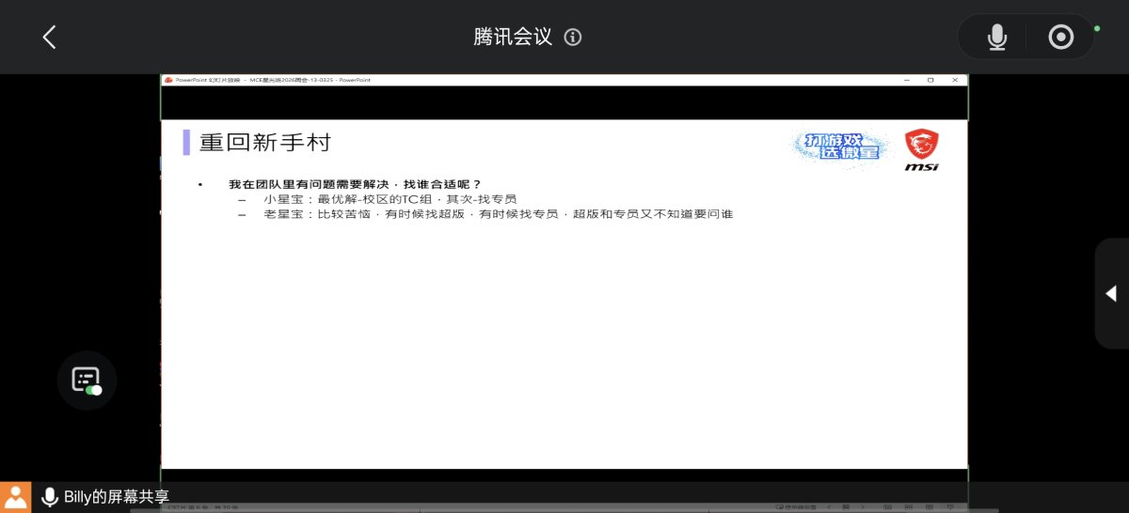Tap the Billy的屏幕共享 label
1129x513 pixels.
(x=117, y=498)
